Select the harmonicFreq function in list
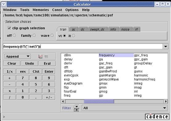171x121 pixels. point(144,79)
